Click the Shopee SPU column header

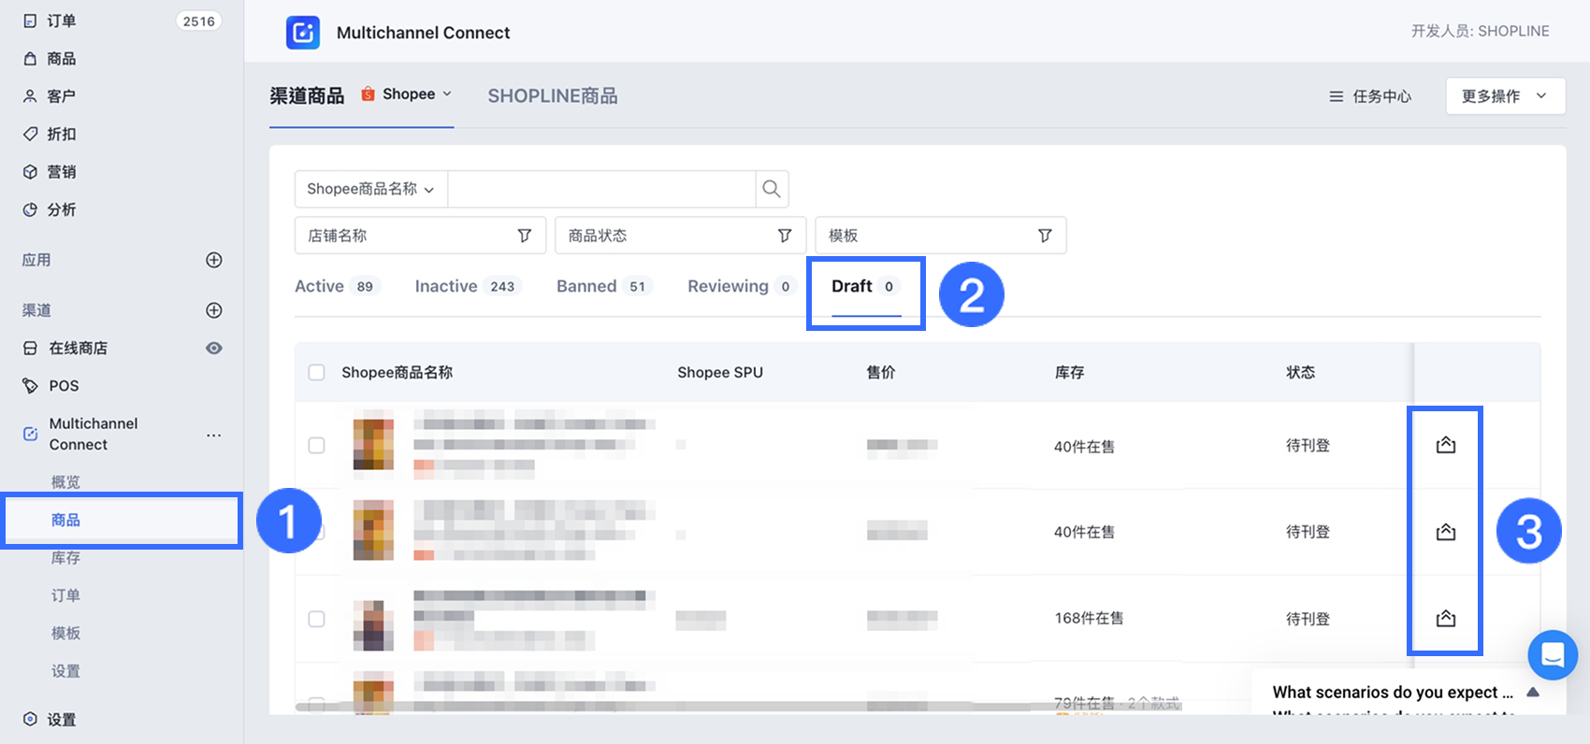pos(720,372)
